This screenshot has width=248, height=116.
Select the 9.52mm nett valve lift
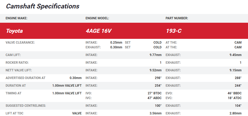(x=155, y=70)
